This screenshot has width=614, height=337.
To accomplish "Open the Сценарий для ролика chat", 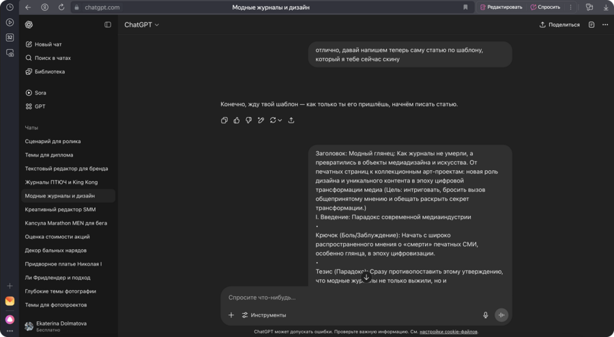I will tap(68, 141).
